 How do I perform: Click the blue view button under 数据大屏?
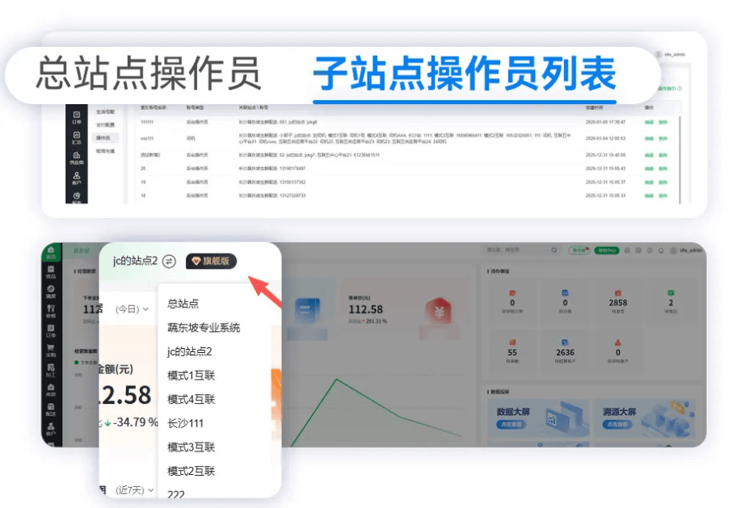coord(511,424)
